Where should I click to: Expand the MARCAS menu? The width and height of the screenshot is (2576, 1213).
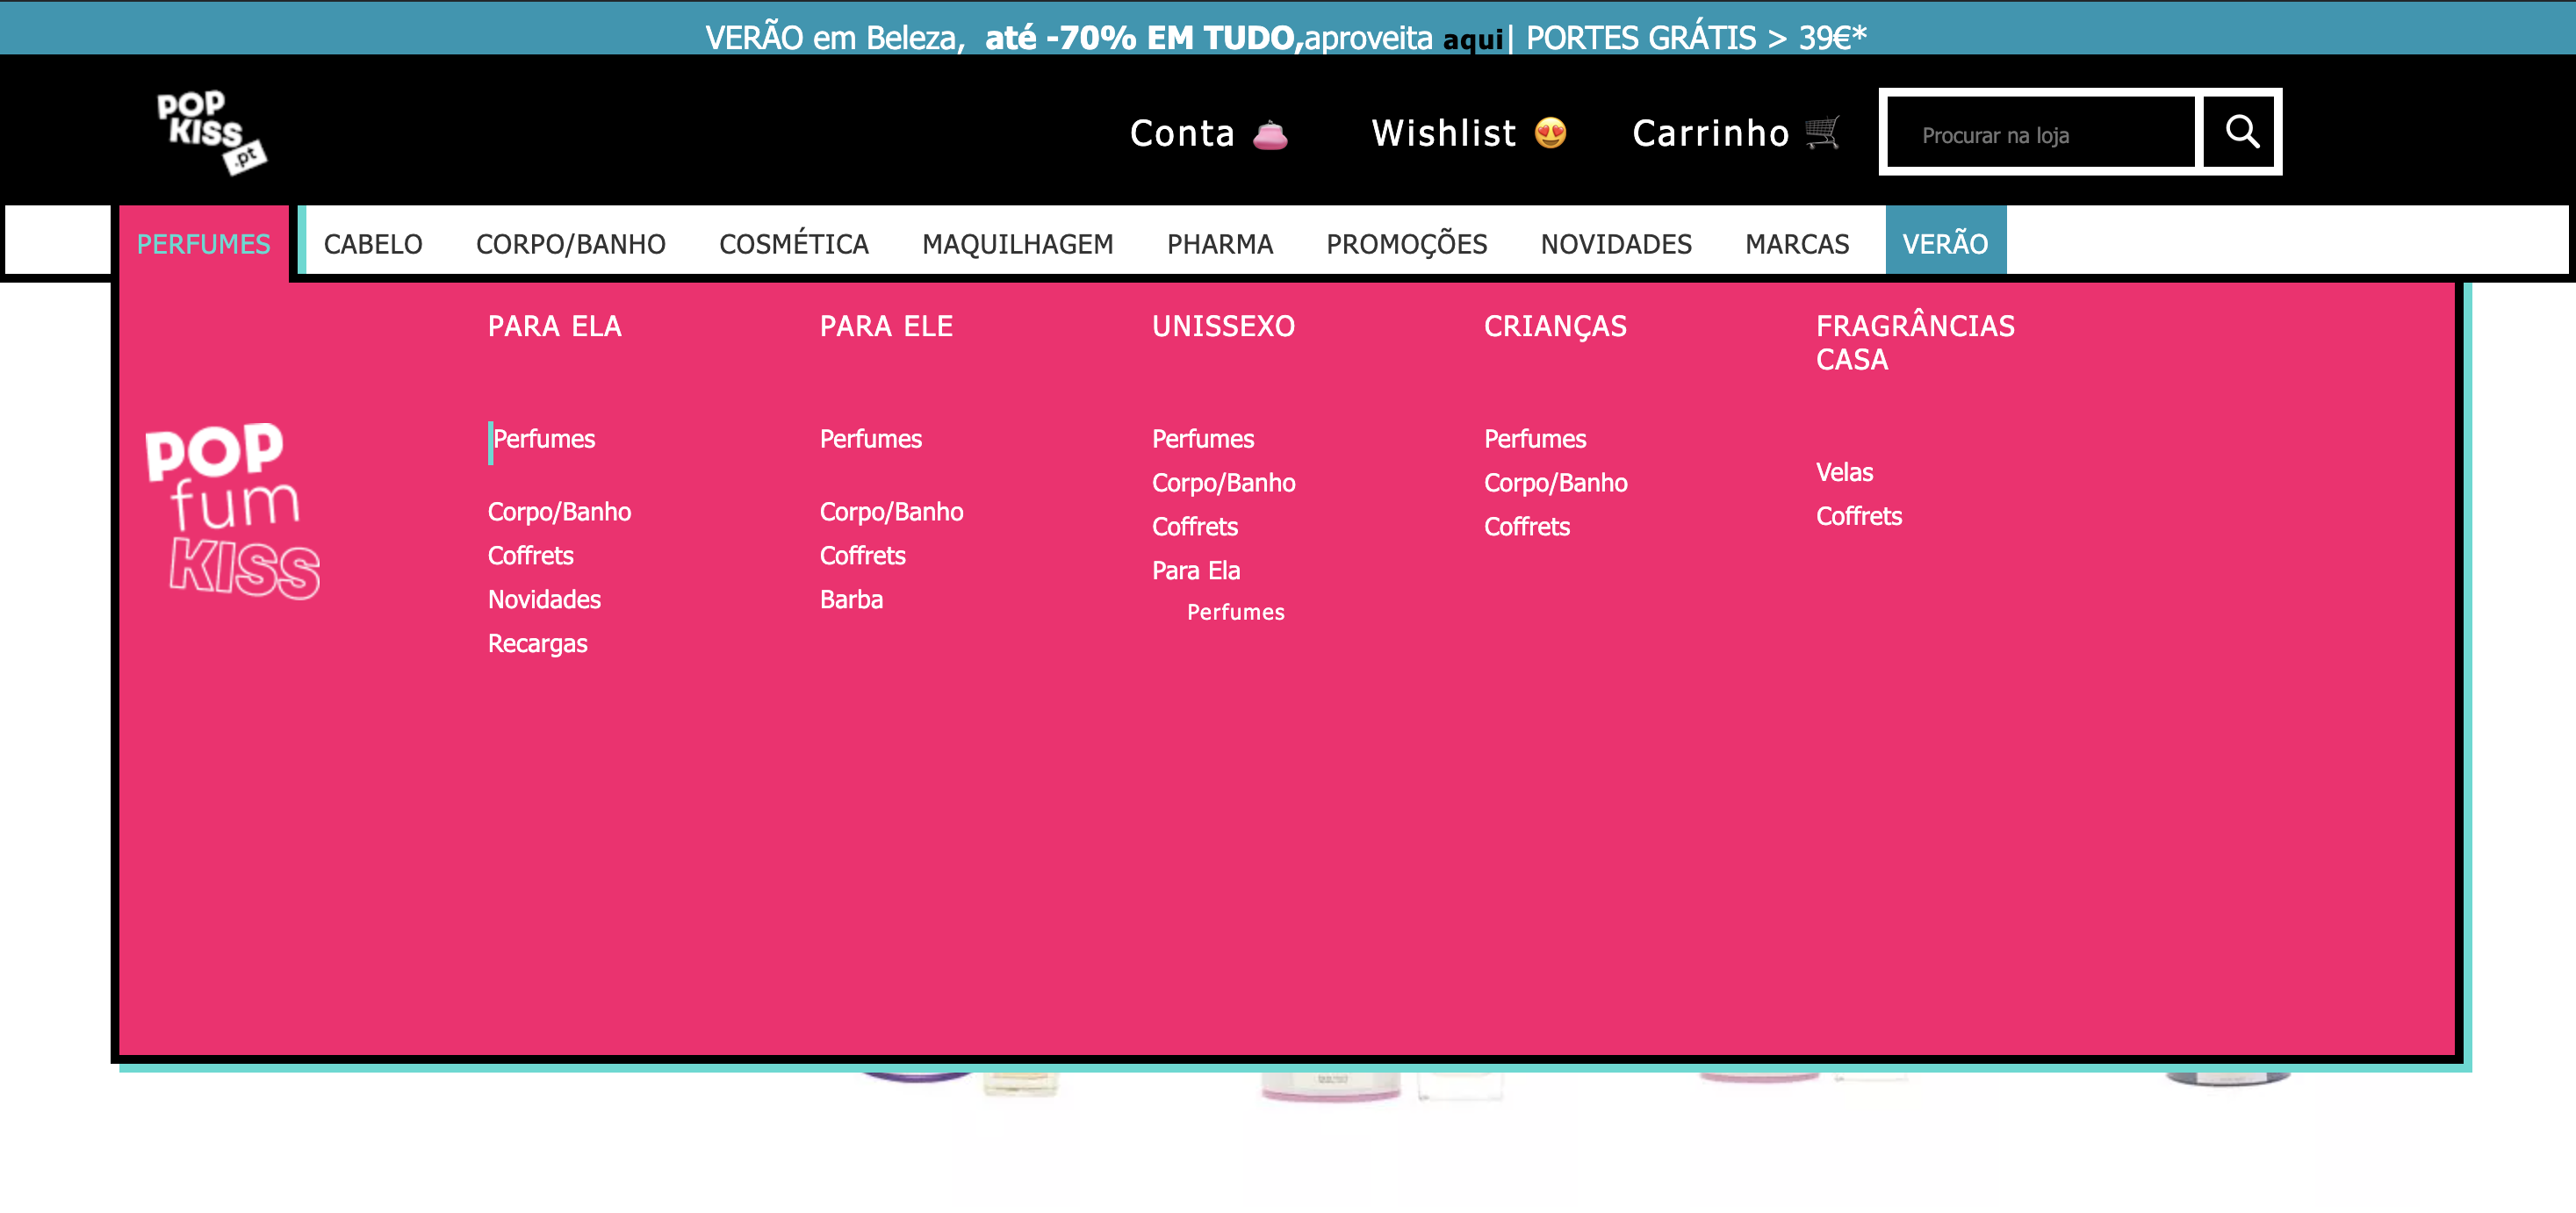[1796, 244]
